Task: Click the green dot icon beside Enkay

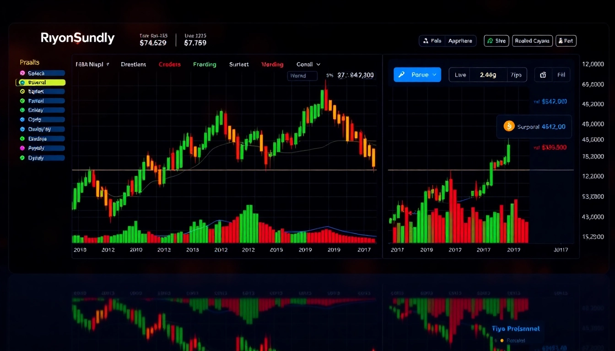Action: click(22, 110)
